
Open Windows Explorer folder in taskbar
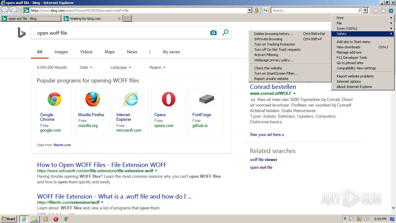35,219
